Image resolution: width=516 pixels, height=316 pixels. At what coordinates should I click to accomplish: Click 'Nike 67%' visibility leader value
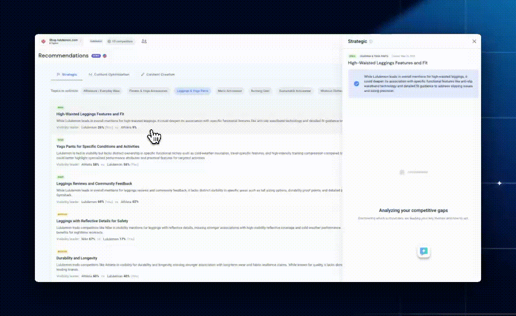coord(88,239)
